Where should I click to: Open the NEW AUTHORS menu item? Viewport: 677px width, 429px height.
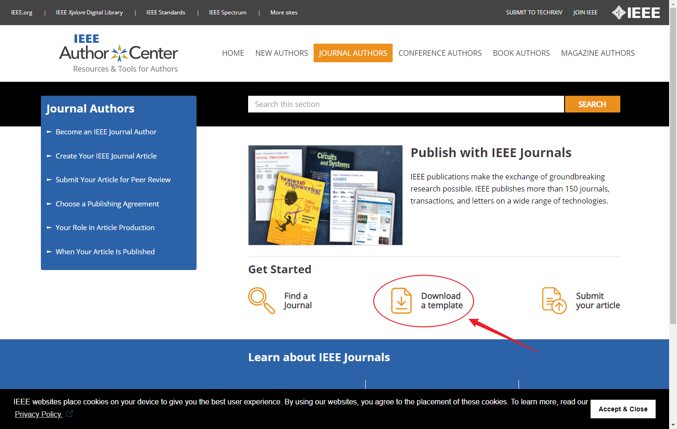[282, 53]
